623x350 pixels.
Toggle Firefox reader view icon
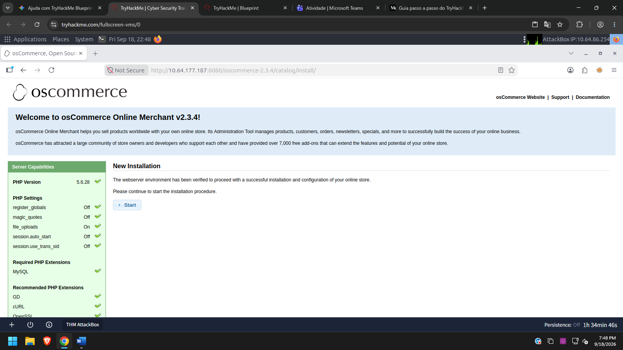(x=501, y=70)
